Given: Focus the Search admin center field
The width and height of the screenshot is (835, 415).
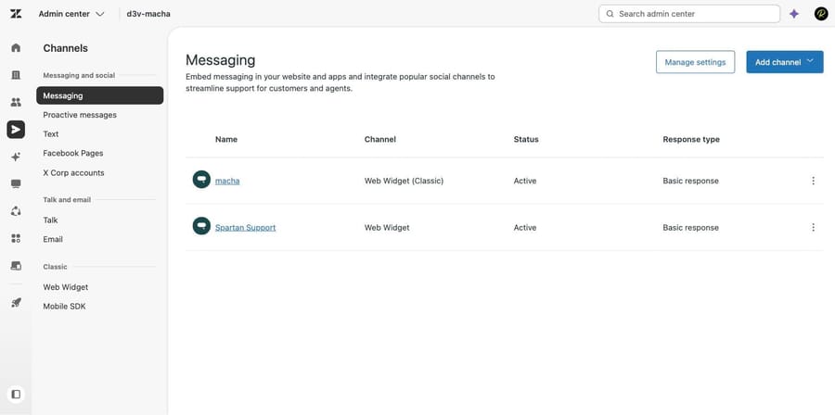Looking at the screenshot, I should point(689,14).
